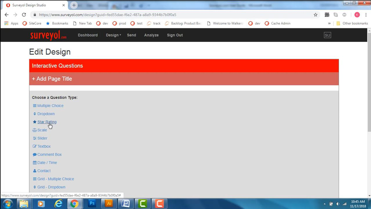371x209 pixels.
Task: Click the volume icon in system tray
Action: (x=338, y=204)
